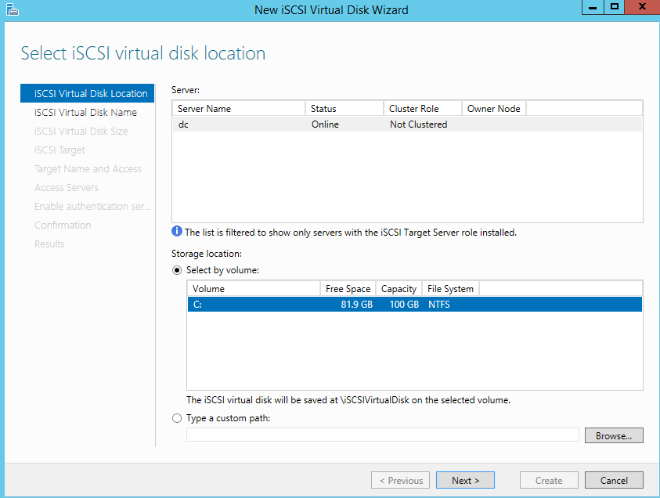Sort servers by Status column header

pyautogui.click(x=344, y=109)
